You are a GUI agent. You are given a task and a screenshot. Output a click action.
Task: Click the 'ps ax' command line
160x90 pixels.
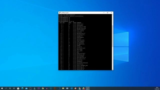pyautogui.click(x=66, y=21)
